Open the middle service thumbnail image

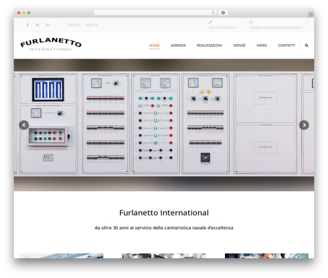pos(164,256)
